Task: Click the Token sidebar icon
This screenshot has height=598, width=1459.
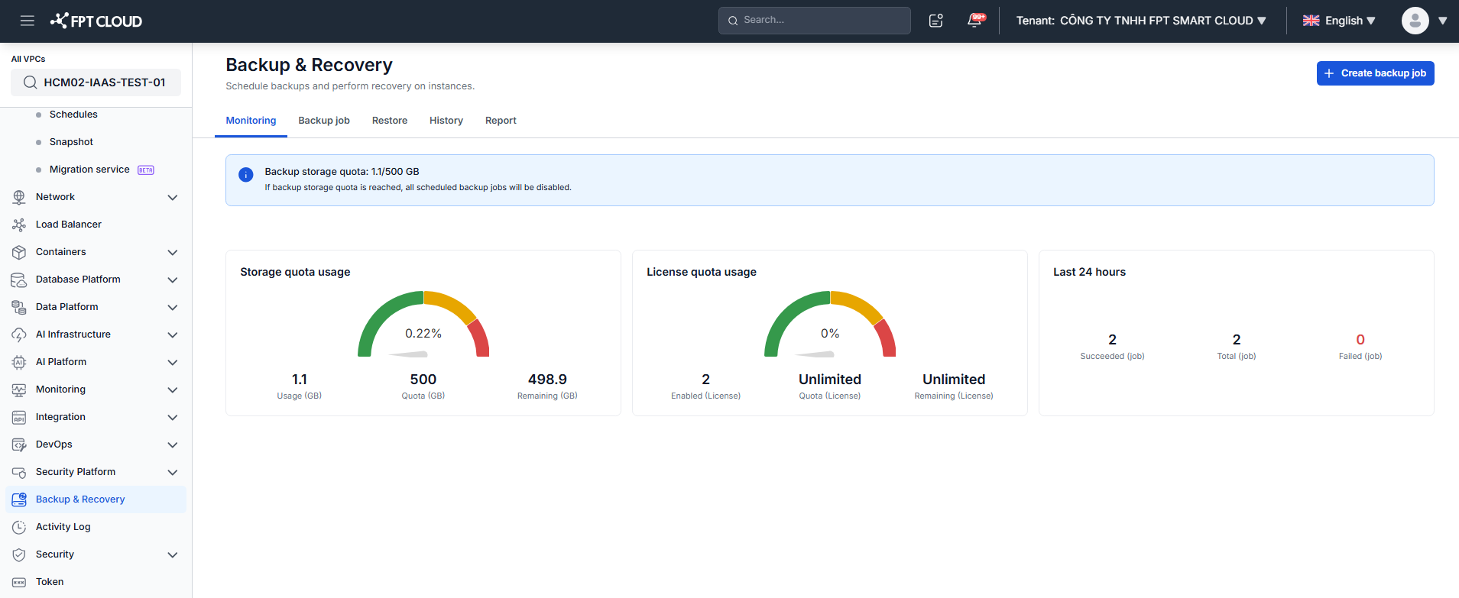Action: click(19, 582)
